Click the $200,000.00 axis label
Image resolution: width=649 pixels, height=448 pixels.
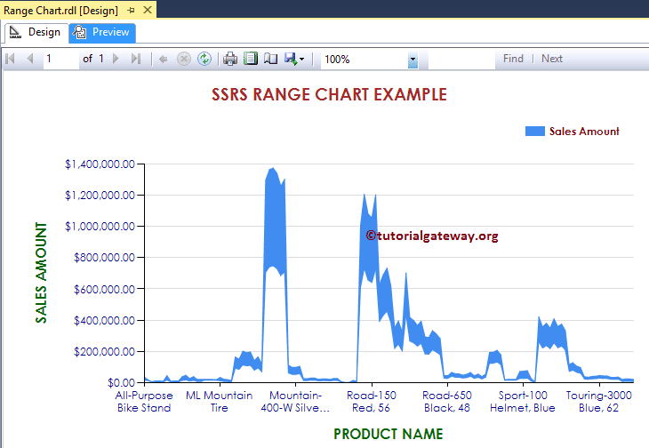104,352
